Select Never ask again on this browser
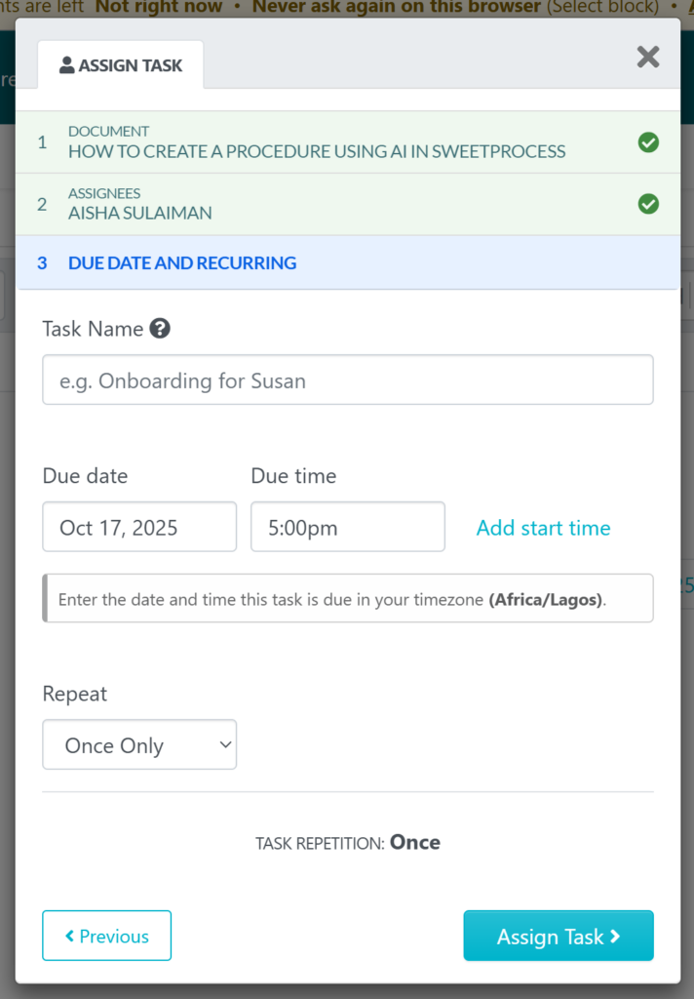The height and width of the screenshot is (999, 694). (396, 7)
